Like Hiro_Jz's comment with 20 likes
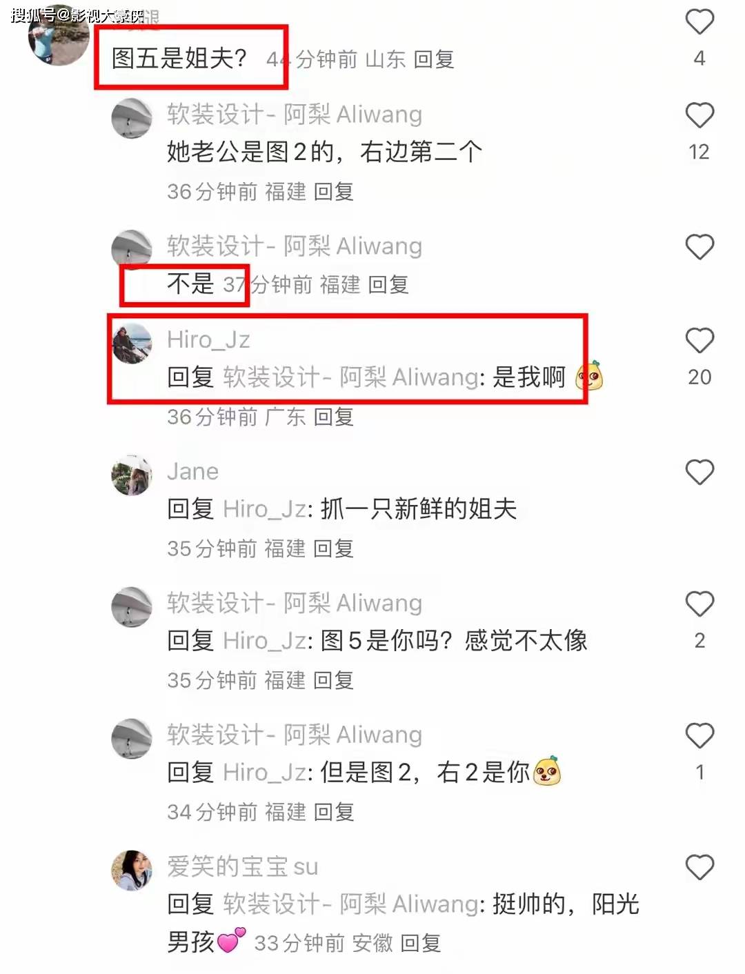This screenshot has width=745, height=974. tap(699, 341)
